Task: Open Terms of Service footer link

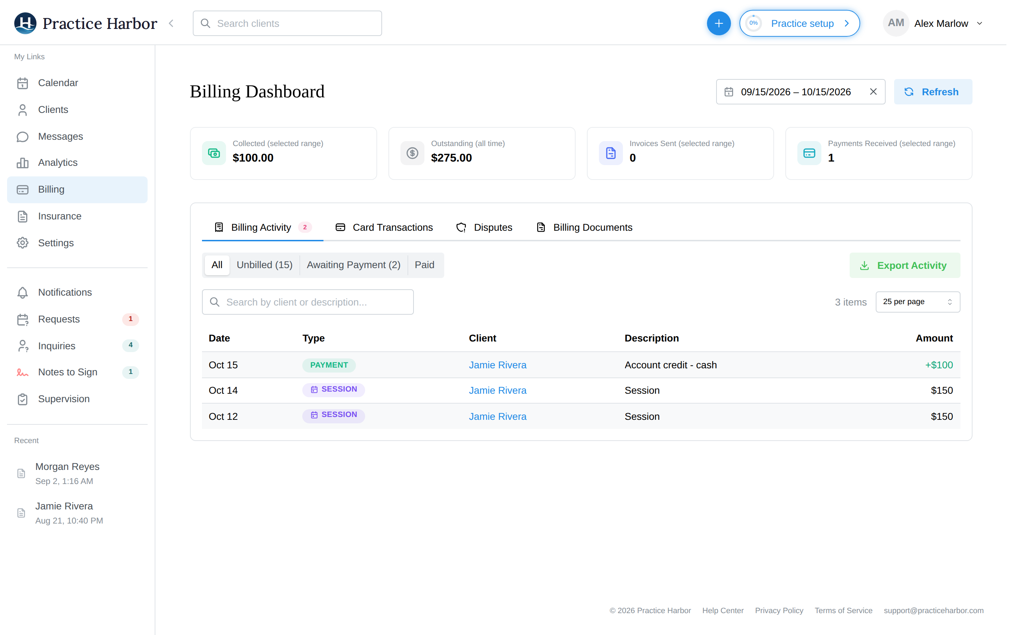Action: [843, 611]
